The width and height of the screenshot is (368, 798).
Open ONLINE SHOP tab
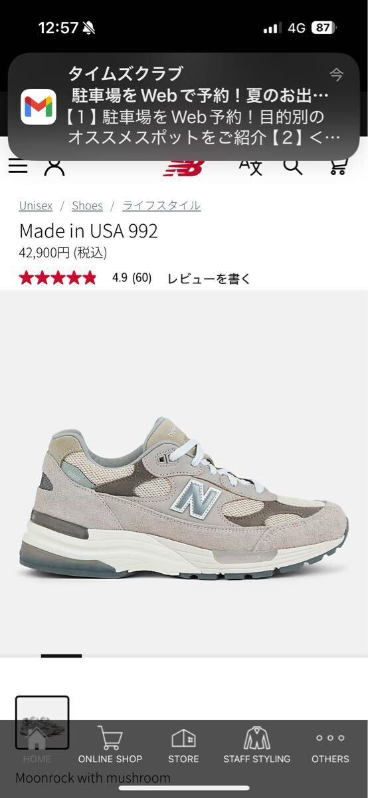[110, 745]
